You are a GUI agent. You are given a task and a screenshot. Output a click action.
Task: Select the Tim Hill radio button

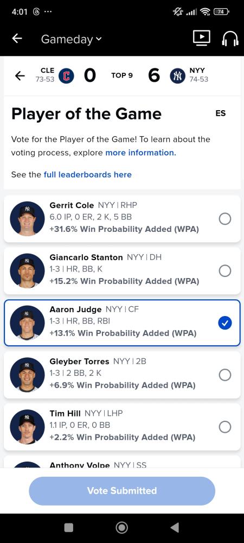pos(225,427)
